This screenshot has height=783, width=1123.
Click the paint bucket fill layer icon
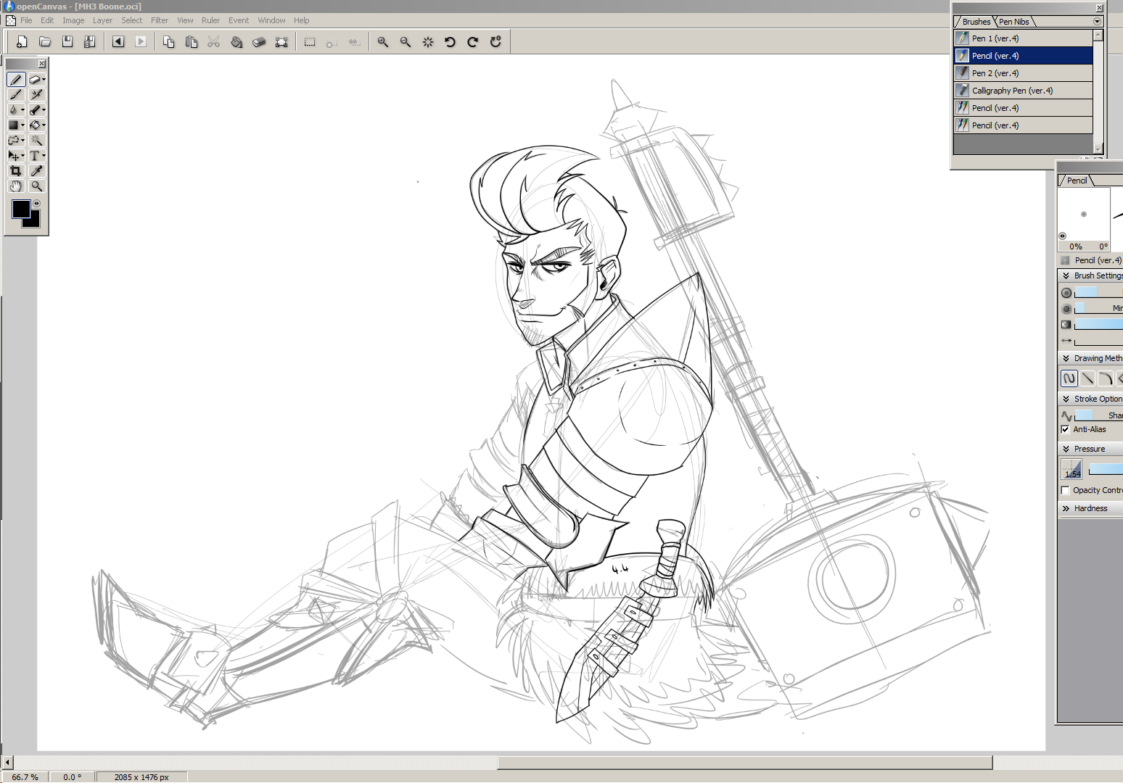(236, 42)
